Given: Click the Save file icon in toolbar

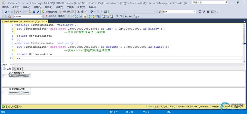Looking at the screenshot, I should tap(34, 12).
